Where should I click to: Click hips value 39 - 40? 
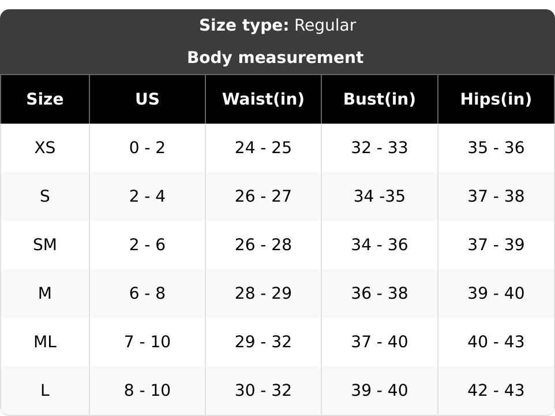[x=496, y=294]
